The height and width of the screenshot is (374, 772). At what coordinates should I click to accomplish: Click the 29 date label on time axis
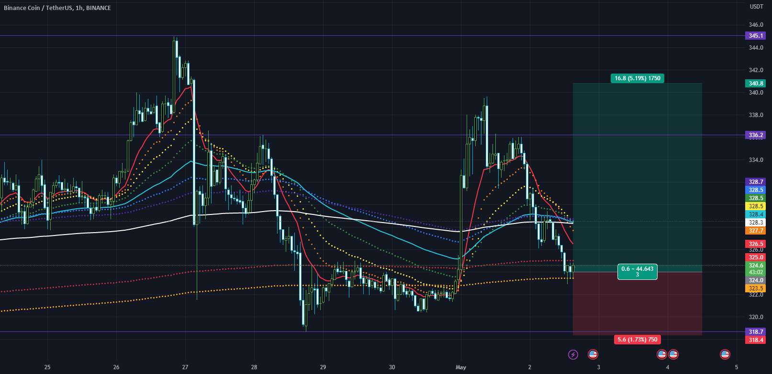pos(323,367)
